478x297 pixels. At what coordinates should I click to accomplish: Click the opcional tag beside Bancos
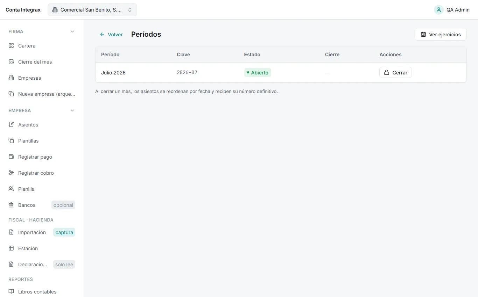[x=63, y=205]
